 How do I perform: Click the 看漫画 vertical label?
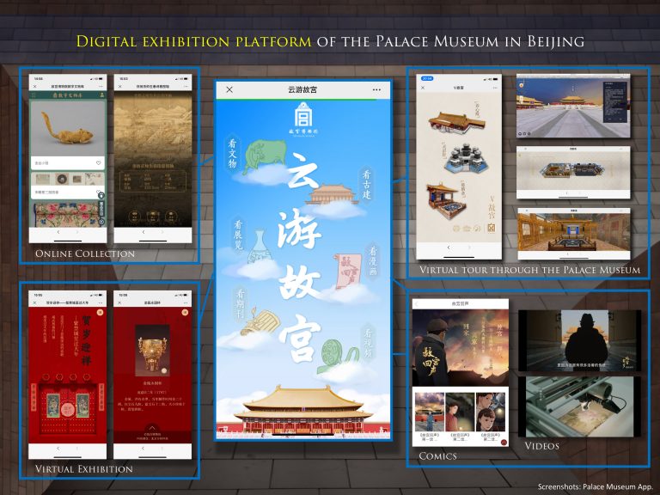click(x=373, y=261)
